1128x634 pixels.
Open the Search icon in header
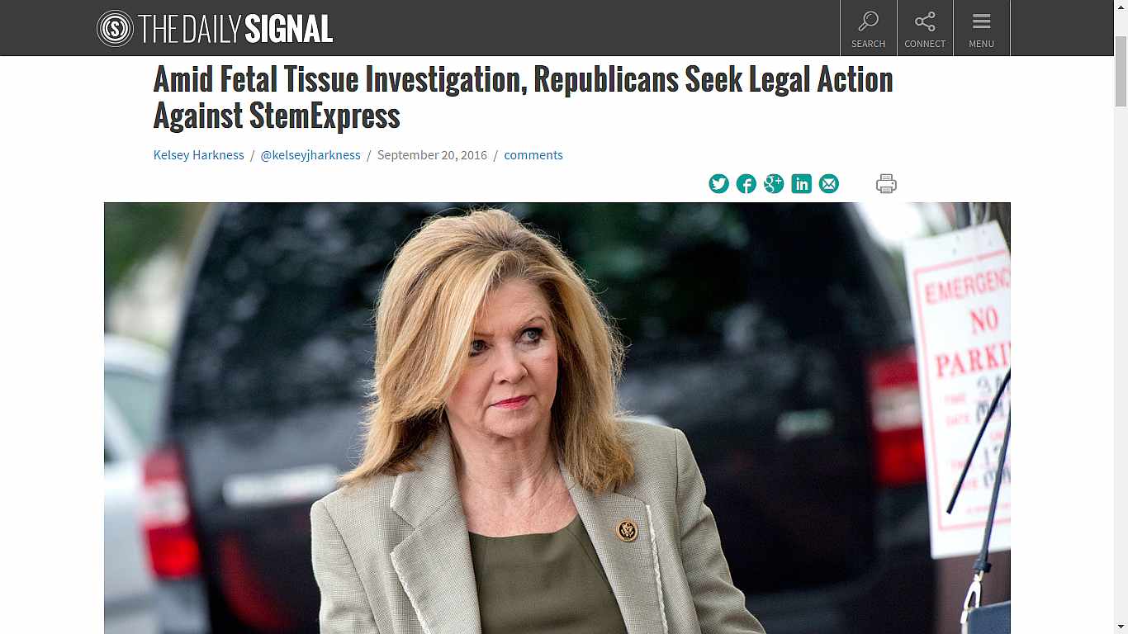coord(868,28)
